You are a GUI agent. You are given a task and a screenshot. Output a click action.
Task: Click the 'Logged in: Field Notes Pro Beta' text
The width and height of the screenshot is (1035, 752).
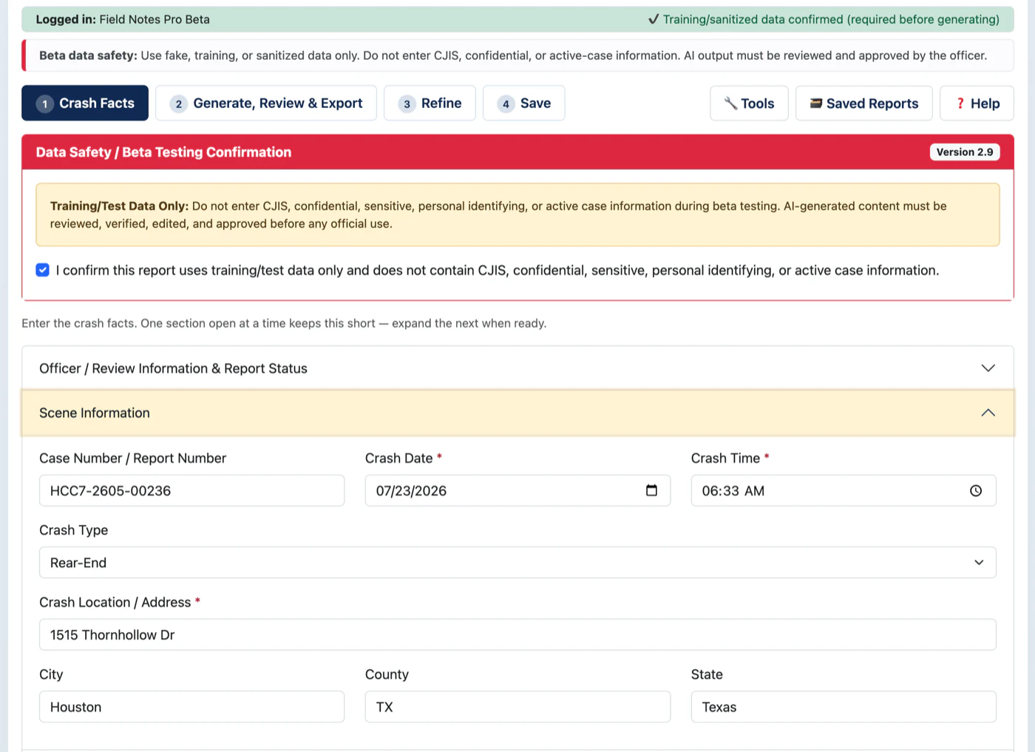click(x=123, y=19)
